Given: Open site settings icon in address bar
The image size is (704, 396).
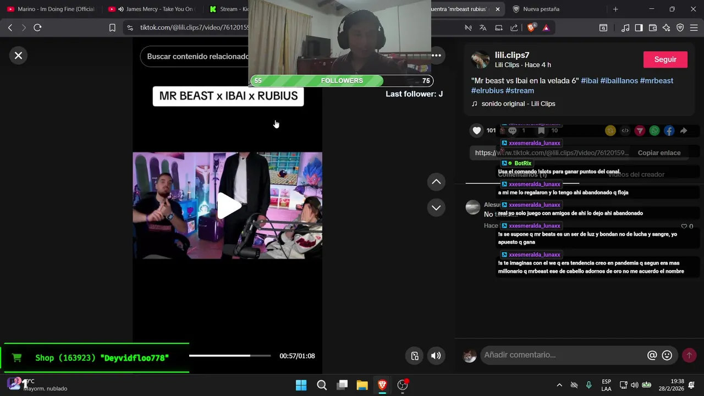Looking at the screenshot, I should coord(130,28).
